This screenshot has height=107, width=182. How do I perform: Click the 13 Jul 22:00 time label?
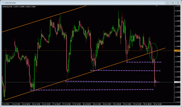(16, 104)
